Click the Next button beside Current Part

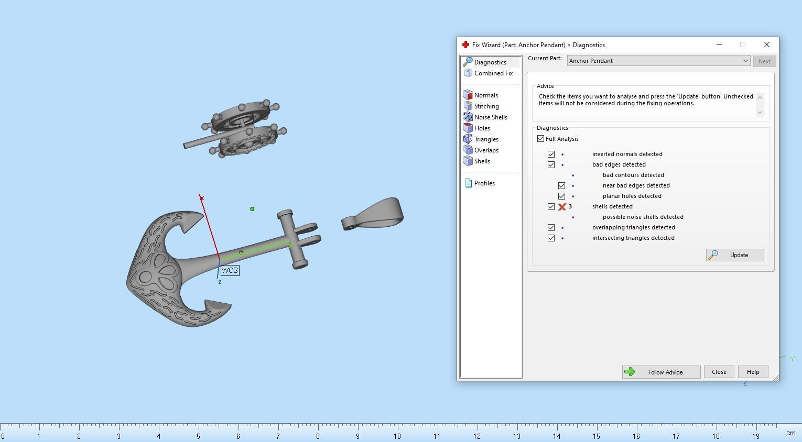point(764,61)
